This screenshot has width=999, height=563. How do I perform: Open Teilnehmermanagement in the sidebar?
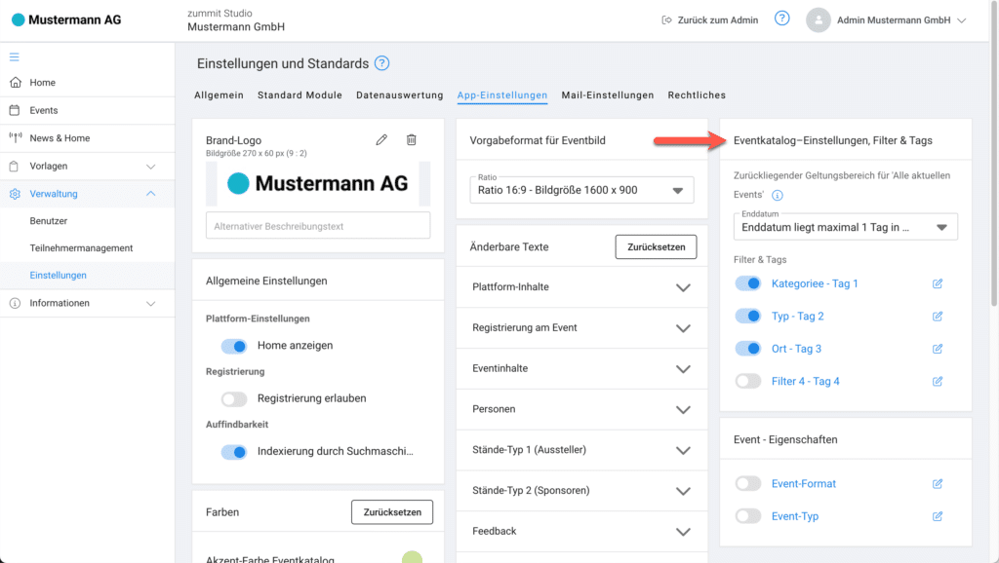(81, 248)
